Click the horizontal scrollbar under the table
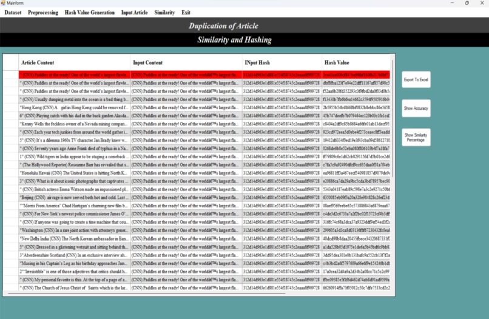This screenshot has width=489, height=319. [147, 294]
